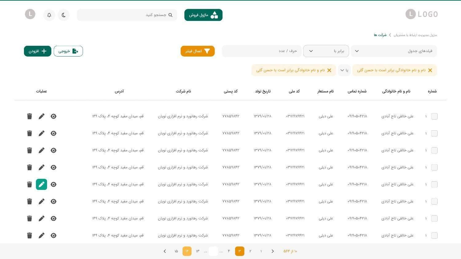Go to pagination previous arrow beside page ۱
461x259 pixels.
273,251
